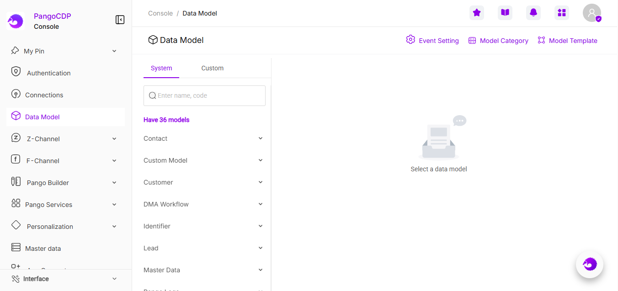
Task: Expand the Interface section chevron
Action: pyautogui.click(x=114, y=279)
